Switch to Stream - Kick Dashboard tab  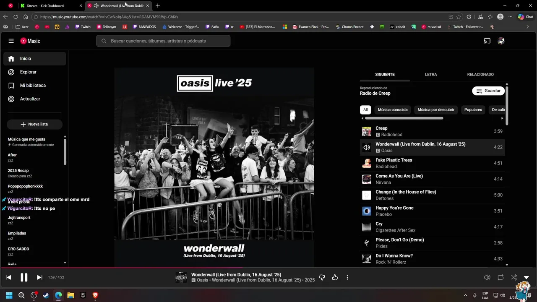click(52, 6)
